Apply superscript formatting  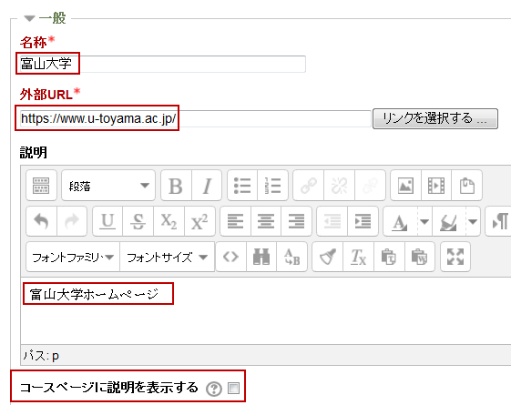coord(199,221)
